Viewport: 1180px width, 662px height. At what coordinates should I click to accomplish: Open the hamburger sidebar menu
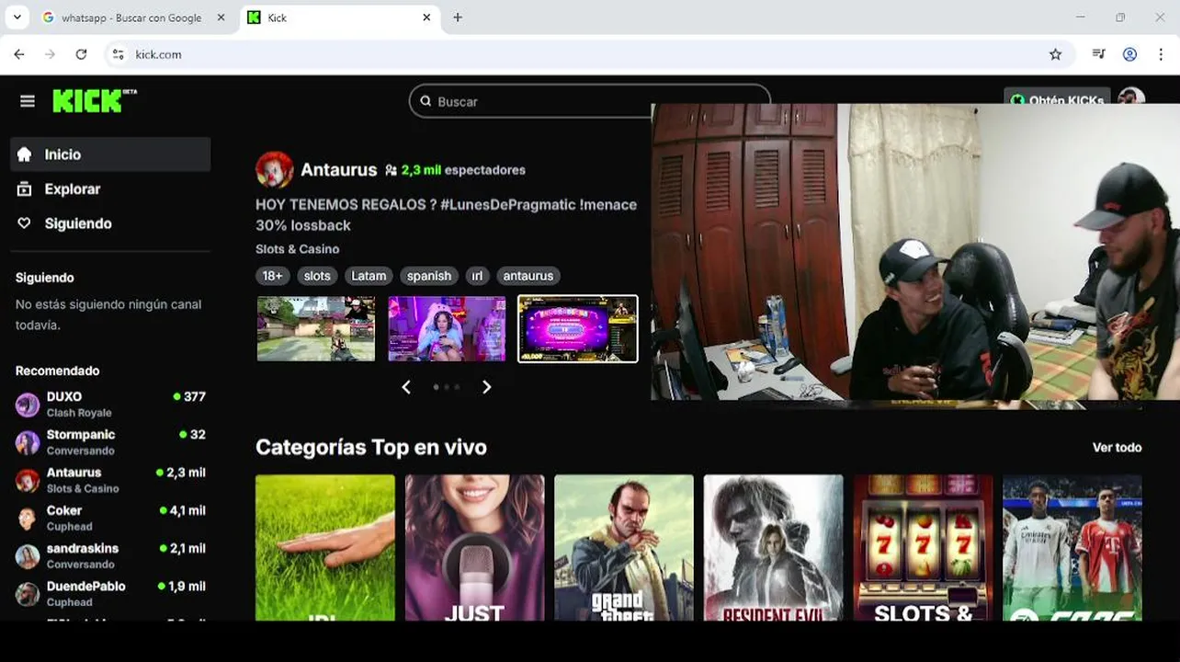pyautogui.click(x=28, y=101)
